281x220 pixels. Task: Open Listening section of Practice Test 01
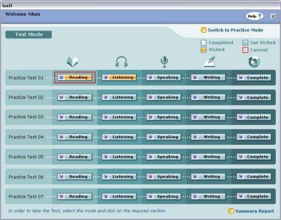coord(119,77)
